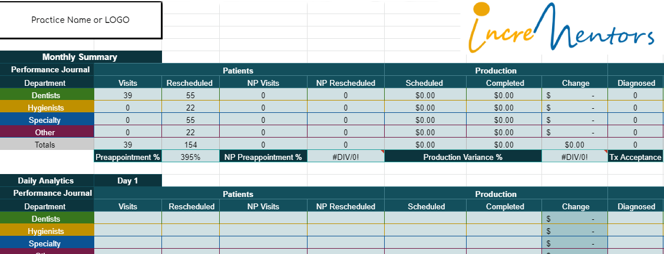The height and width of the screenshot is (254, 664).
Task: Click the Preappointment % value 395%
Action: (x=190, y=157)
